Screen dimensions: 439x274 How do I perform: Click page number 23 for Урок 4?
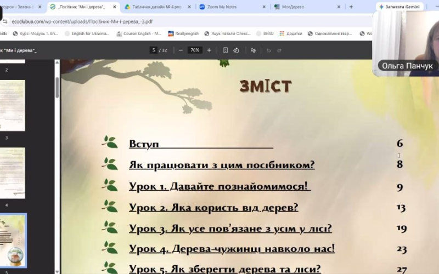[402, 249]
